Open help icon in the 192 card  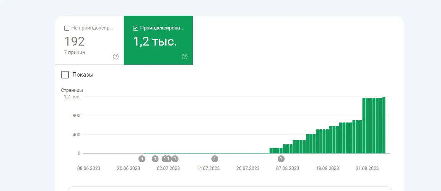point(116,57)
